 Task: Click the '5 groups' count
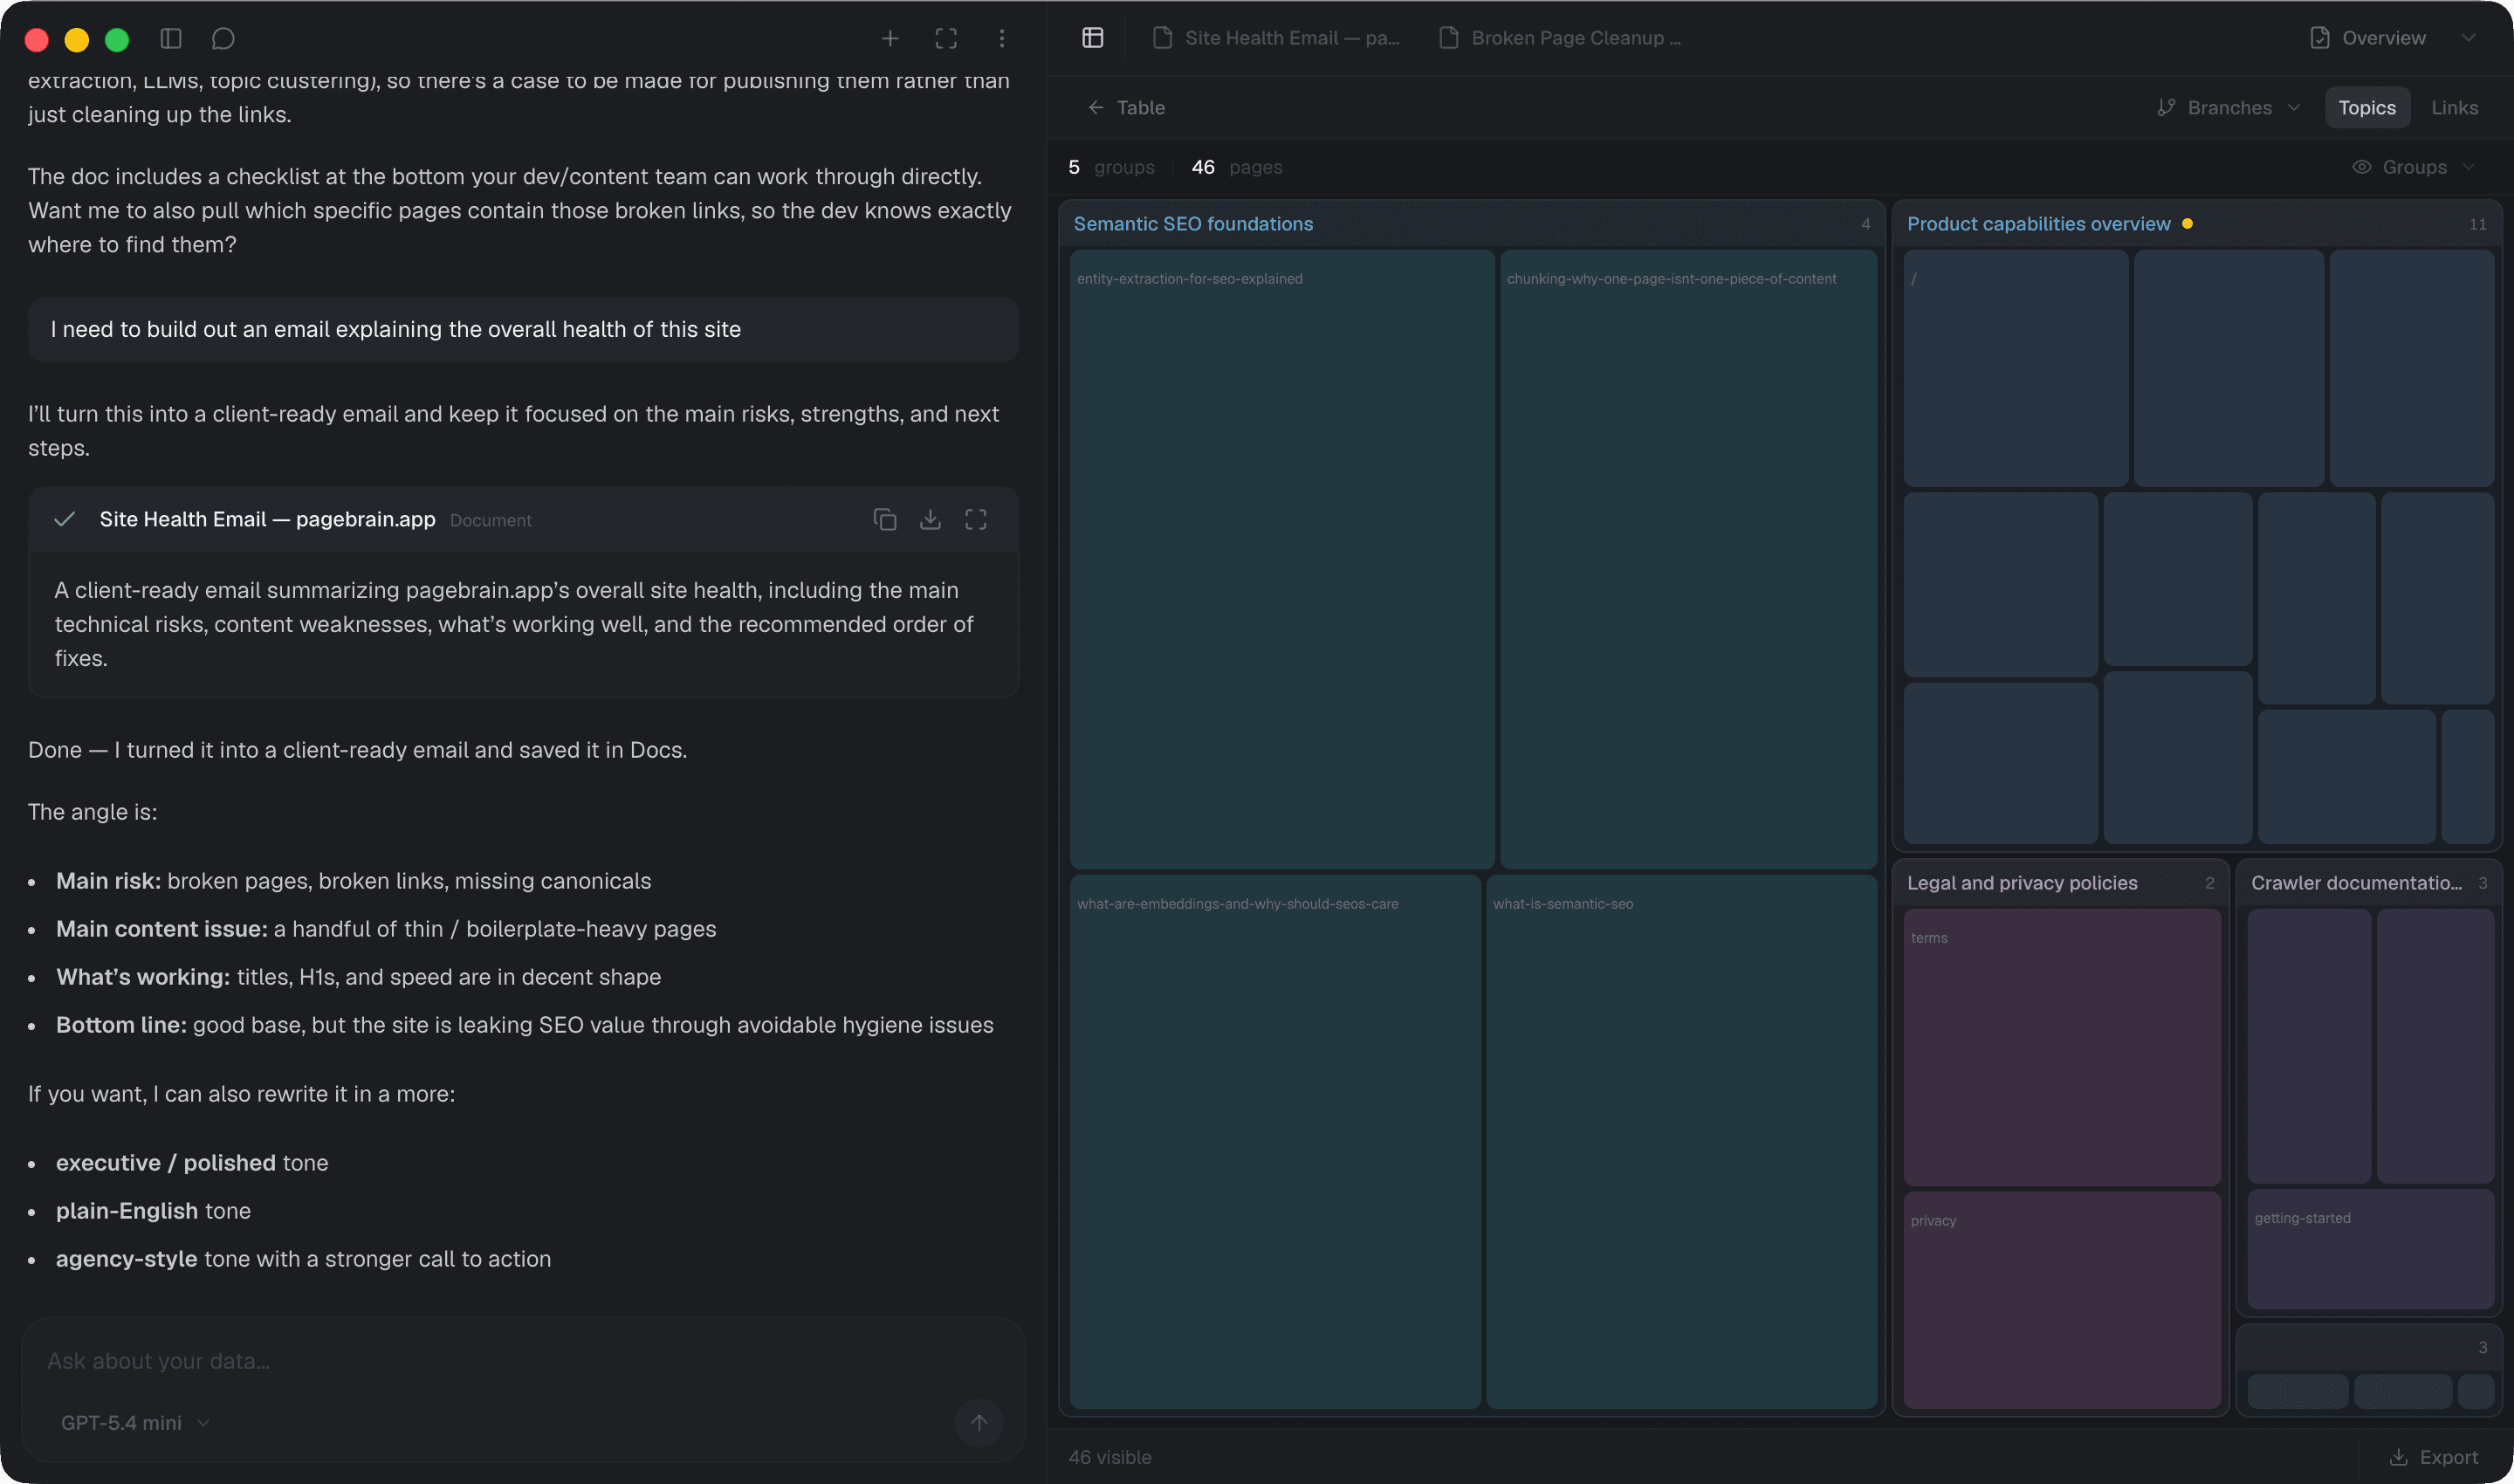coord(1111,167)
